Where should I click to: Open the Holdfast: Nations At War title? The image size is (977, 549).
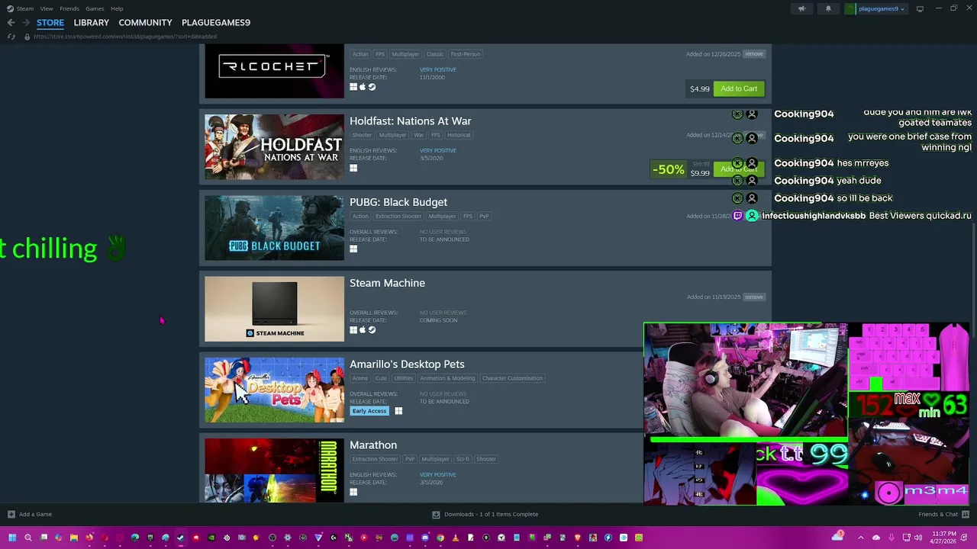point(410,121)
